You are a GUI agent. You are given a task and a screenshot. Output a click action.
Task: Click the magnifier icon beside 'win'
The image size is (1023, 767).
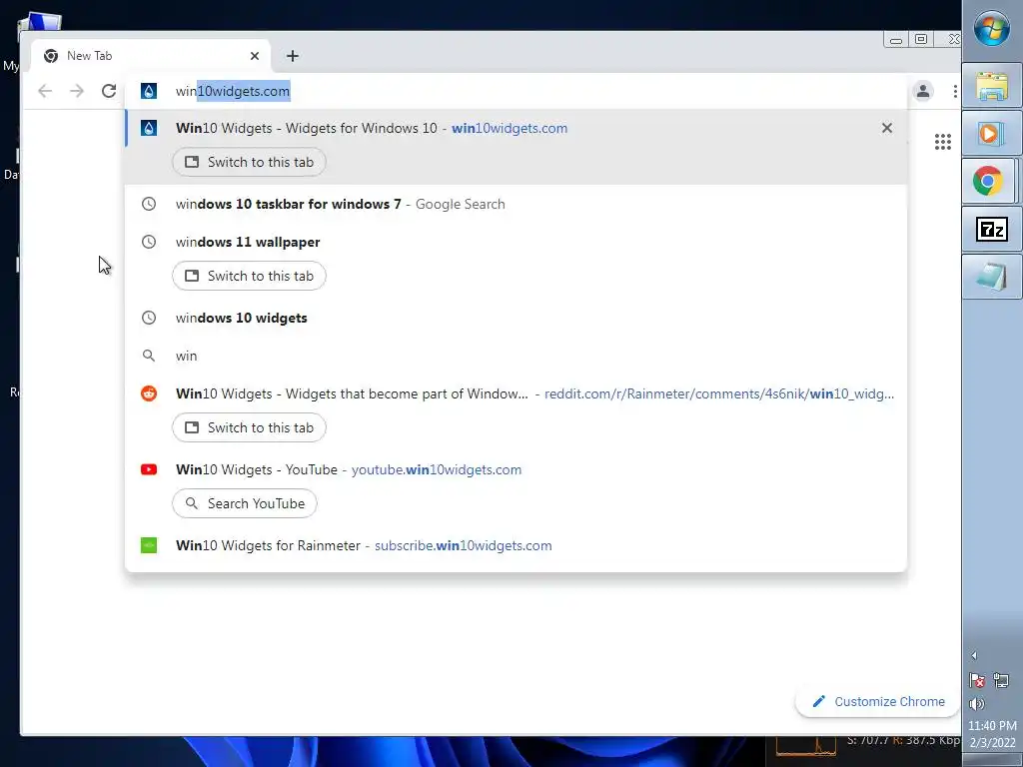149,356
